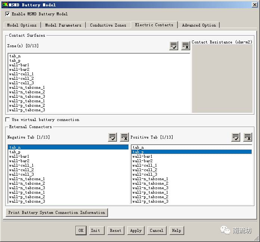Go to the Conductive Zones tab
This screenshot has width=260, height=242.
(x=108, y=25)
